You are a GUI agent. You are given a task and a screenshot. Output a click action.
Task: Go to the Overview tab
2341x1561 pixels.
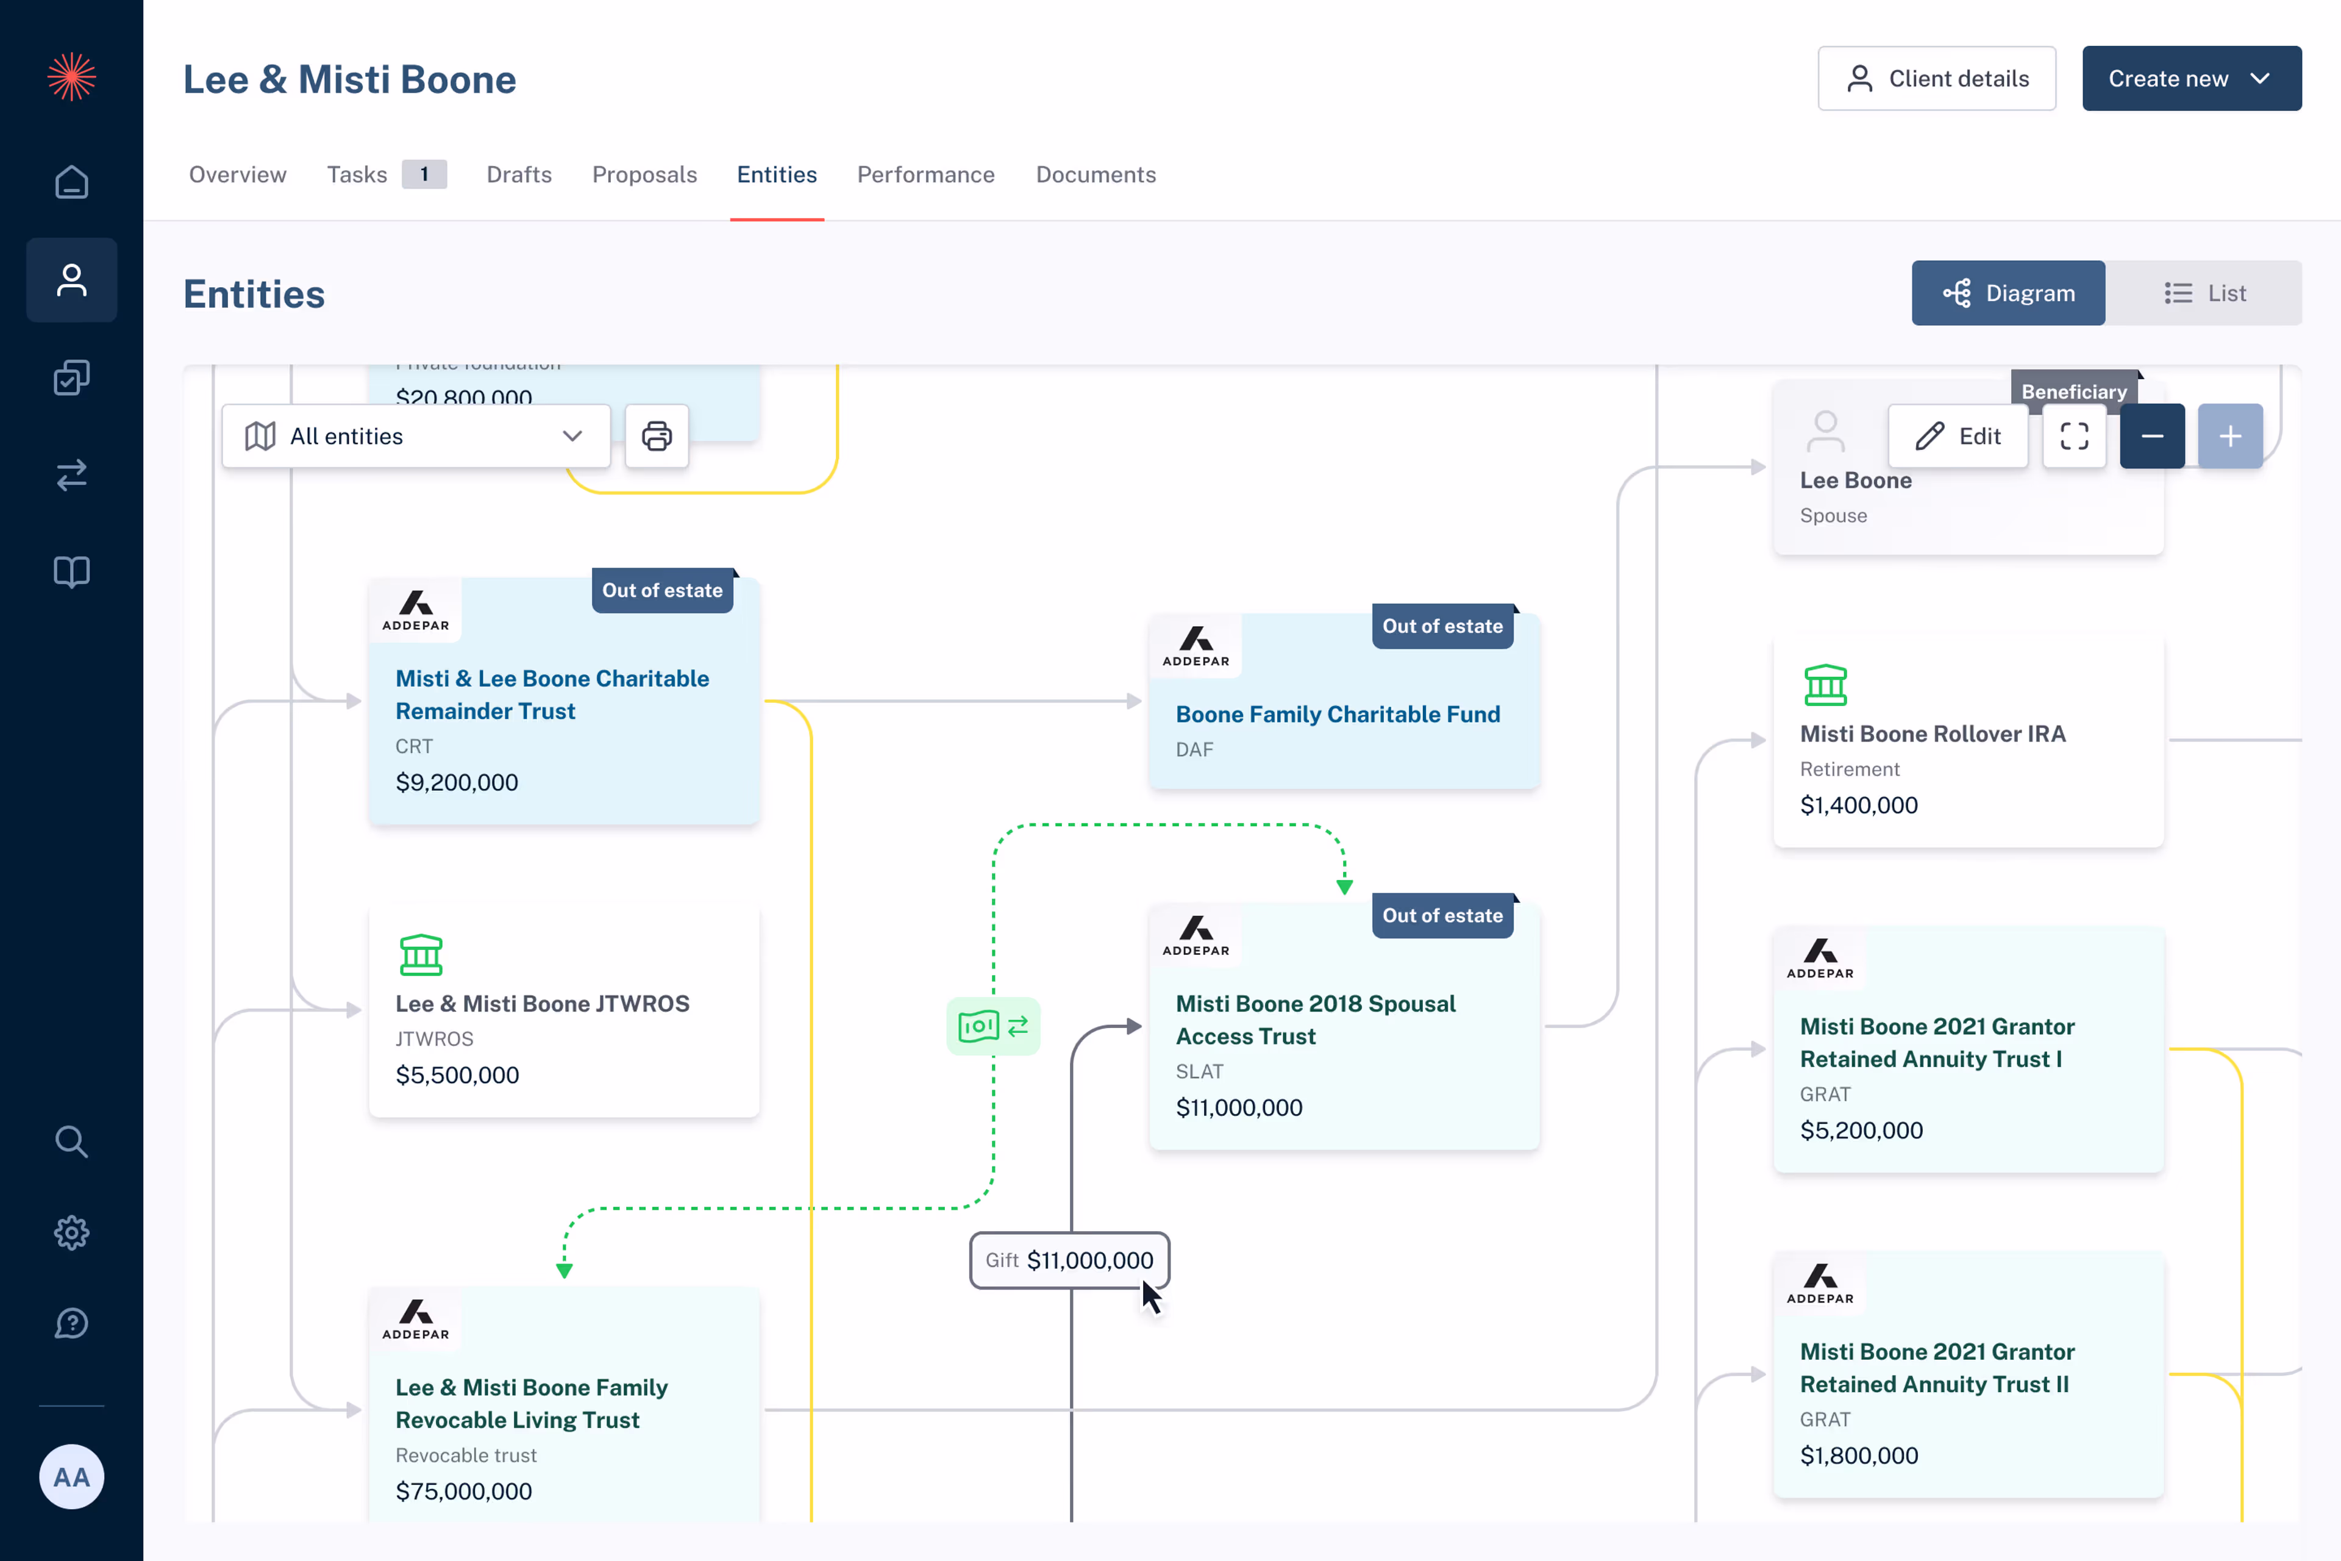238,174
